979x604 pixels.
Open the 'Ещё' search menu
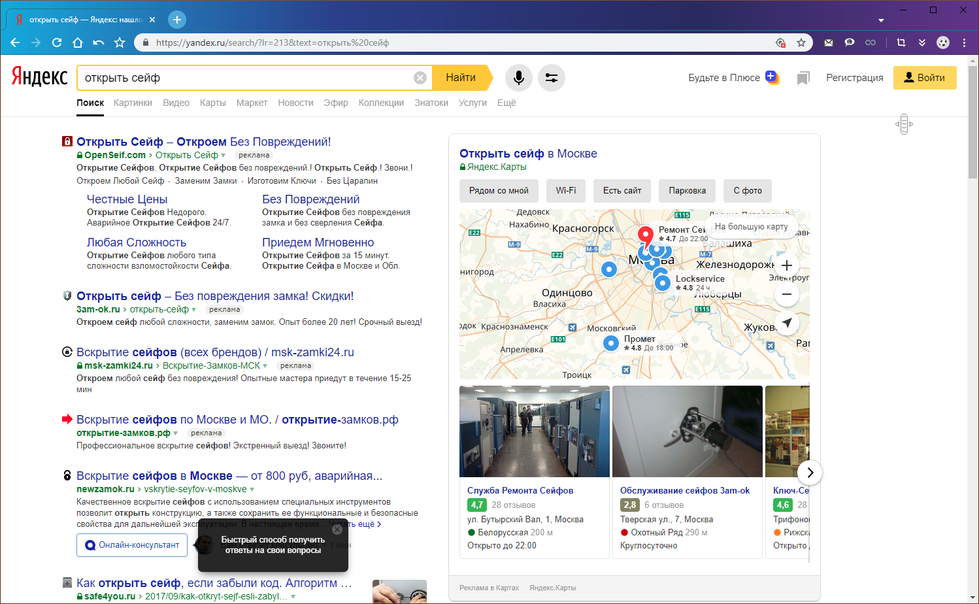[x=506, y=103]
